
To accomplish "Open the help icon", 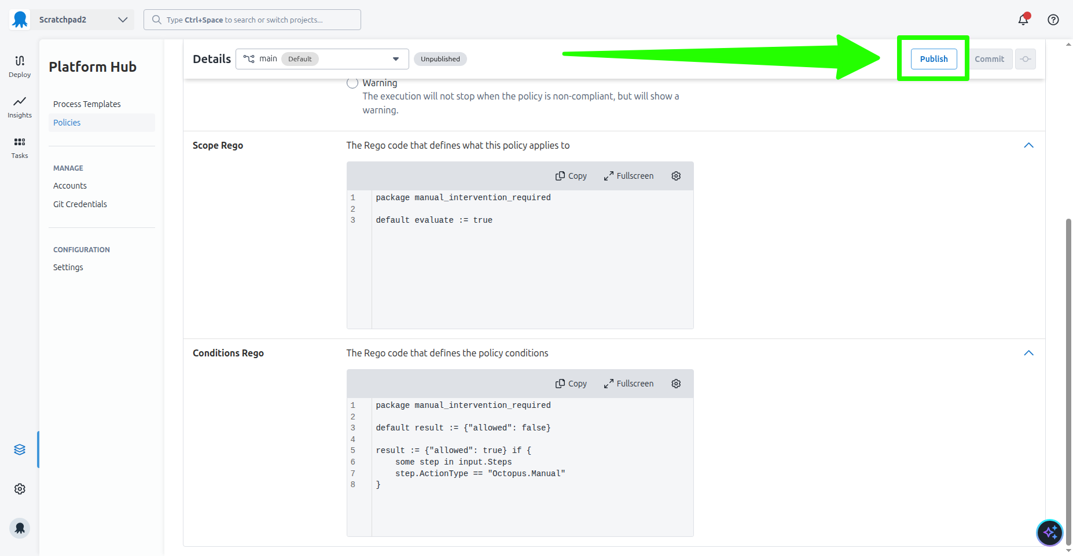I will click(1053, 19).
